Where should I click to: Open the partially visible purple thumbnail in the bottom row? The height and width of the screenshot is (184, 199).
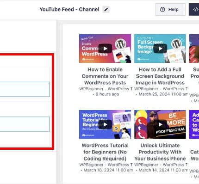coord(194,124)
